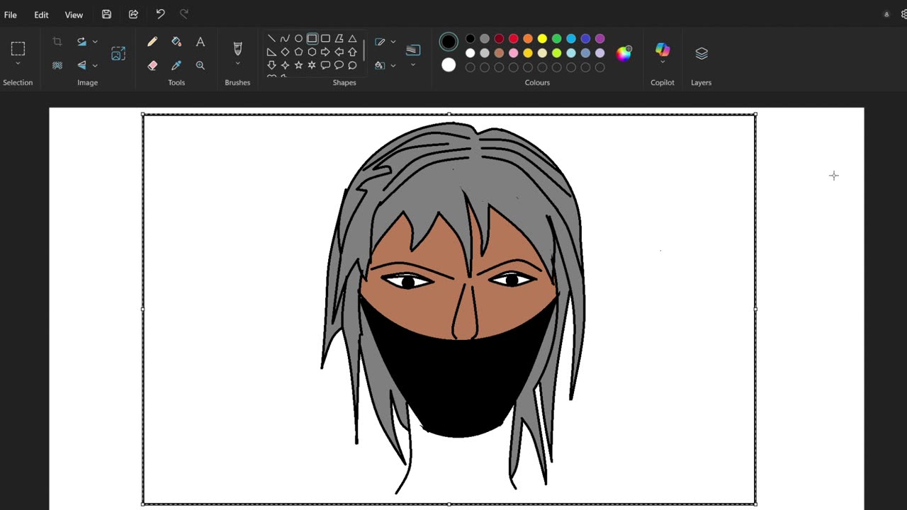Pick the Hexagon shape

tap(312, 52)
